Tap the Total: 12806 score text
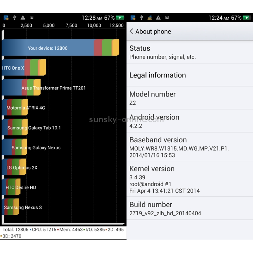253x253 pixels. 15,230
